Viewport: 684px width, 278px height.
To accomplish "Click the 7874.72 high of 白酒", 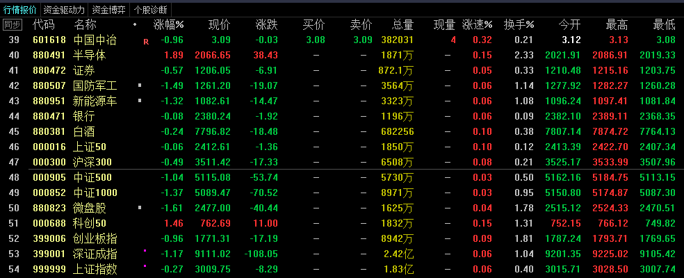I will point(611,132).
